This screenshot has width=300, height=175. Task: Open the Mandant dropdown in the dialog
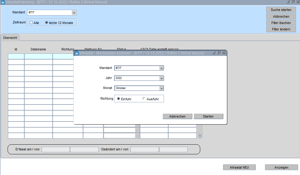(x=162, y=68)
